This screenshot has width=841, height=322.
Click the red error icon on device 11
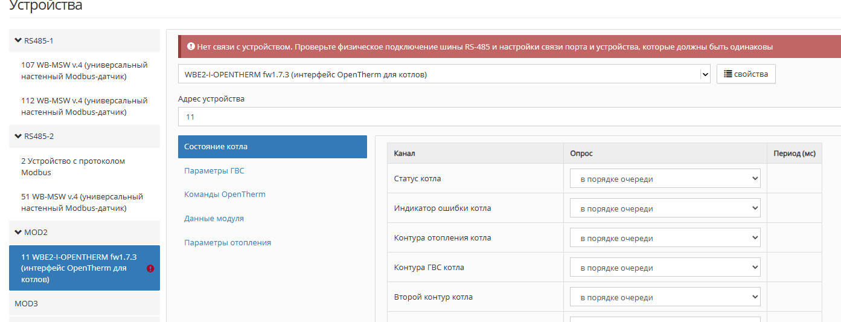[150, 268]
